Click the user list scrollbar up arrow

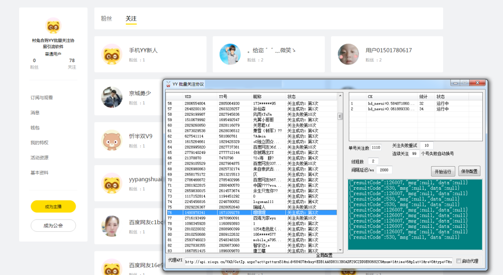[x=340, y=96]
